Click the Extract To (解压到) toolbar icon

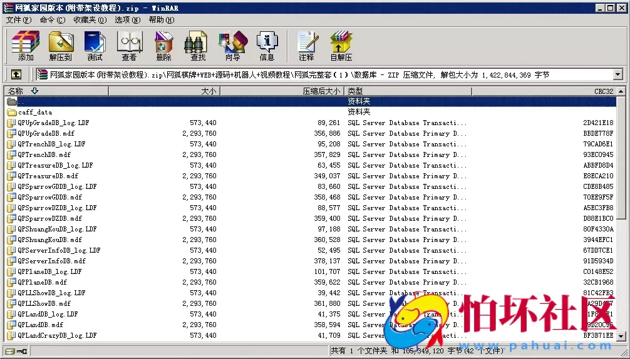(x=61, y=46)
